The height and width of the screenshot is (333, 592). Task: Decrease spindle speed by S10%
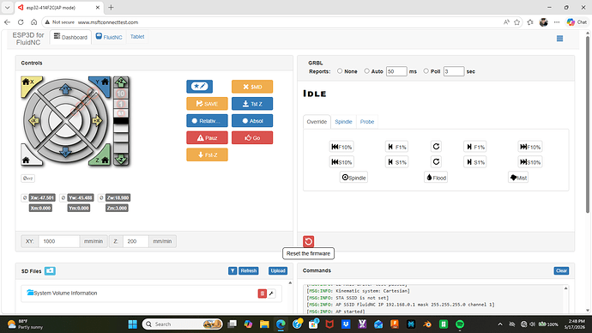341,162
